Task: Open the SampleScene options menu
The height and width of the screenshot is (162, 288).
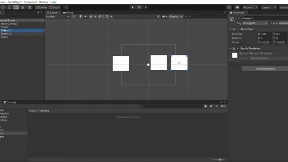Action: pyautogui.click(x=42, y=20)
